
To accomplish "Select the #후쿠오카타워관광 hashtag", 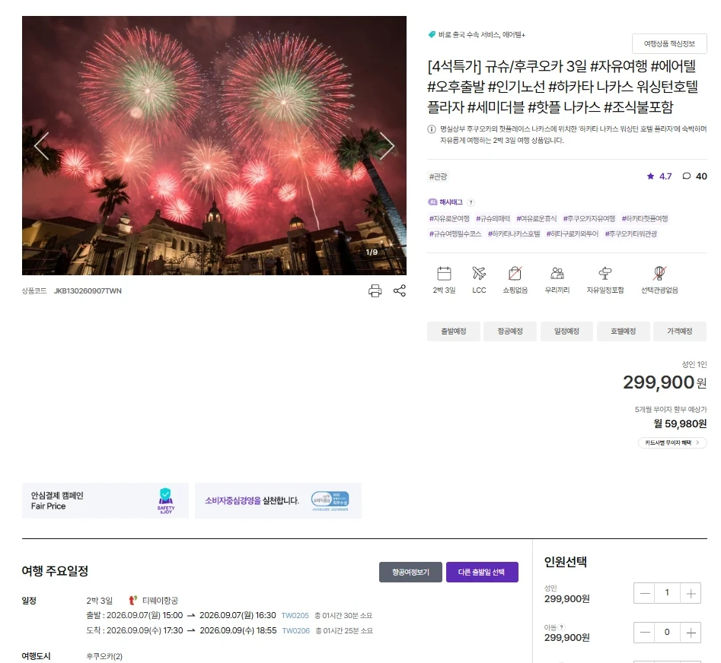I will pos(631,233).
